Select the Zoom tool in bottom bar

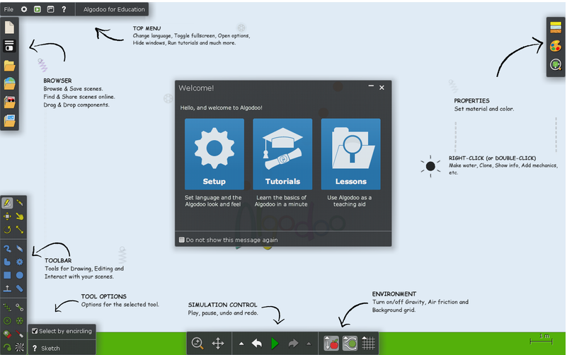(197, 343)
